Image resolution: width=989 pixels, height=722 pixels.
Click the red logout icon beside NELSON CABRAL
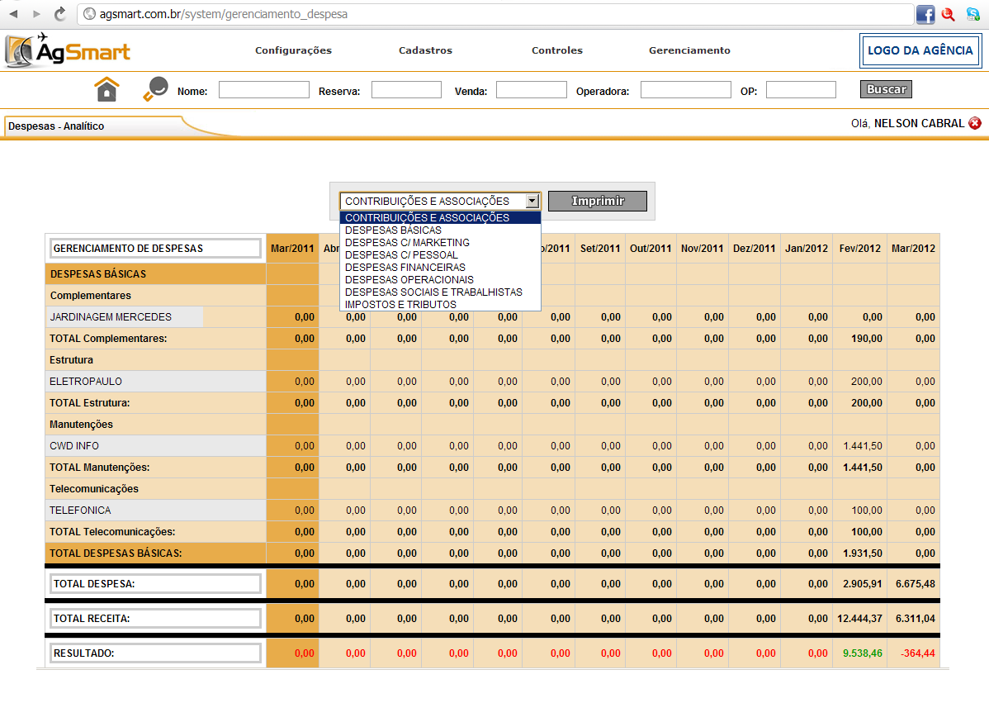click(x=975, y=123)
